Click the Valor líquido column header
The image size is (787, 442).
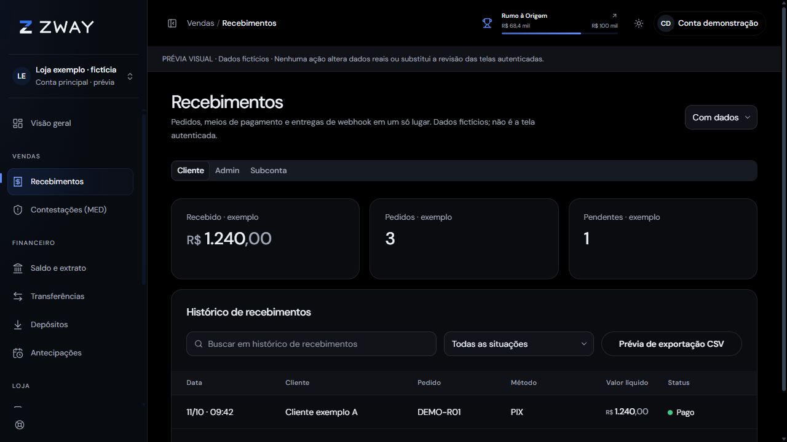tap(627, 382)
